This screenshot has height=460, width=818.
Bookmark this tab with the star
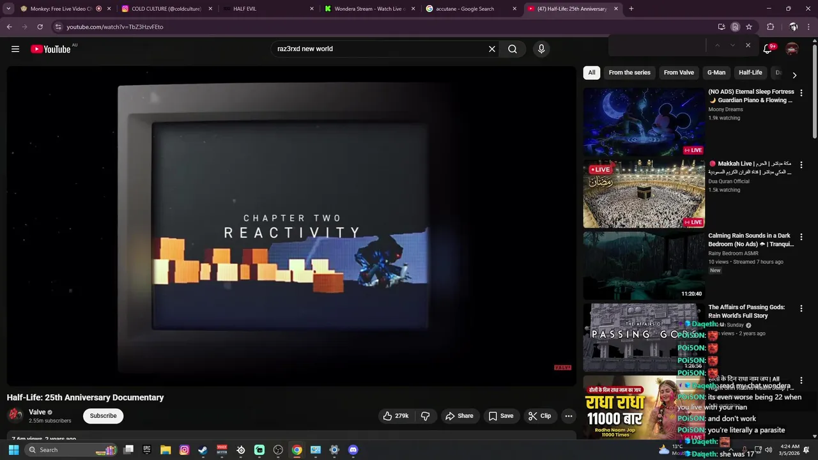[x=749, y=27]
